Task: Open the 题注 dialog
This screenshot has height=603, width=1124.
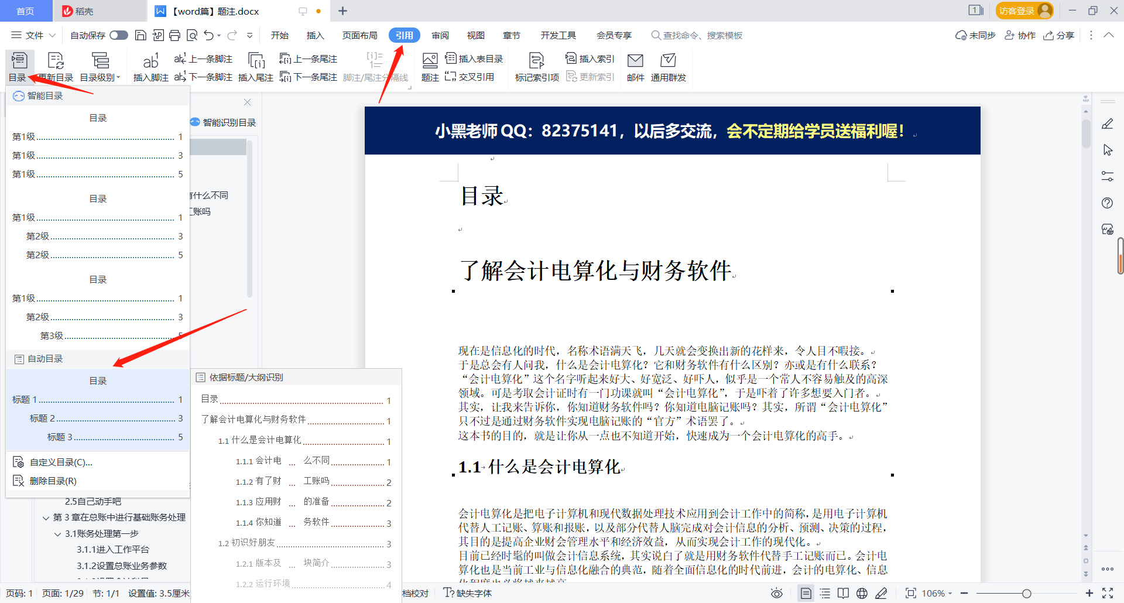Action: (x=430, y=66)
